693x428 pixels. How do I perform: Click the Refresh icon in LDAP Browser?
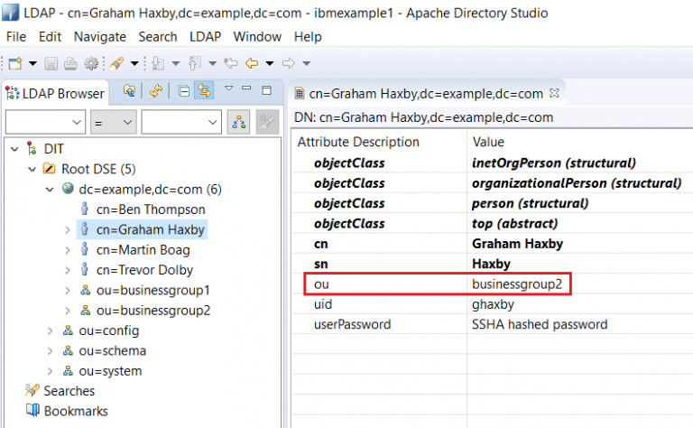156,91
